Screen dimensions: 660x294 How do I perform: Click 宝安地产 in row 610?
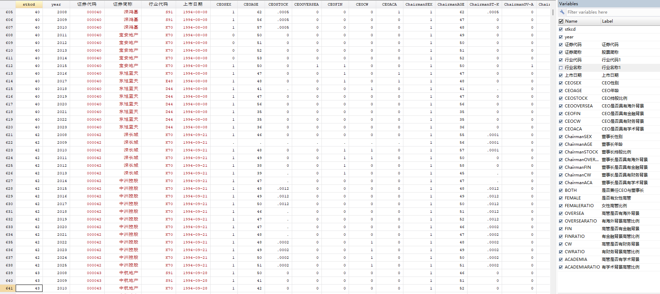click(x=128, y=50)
